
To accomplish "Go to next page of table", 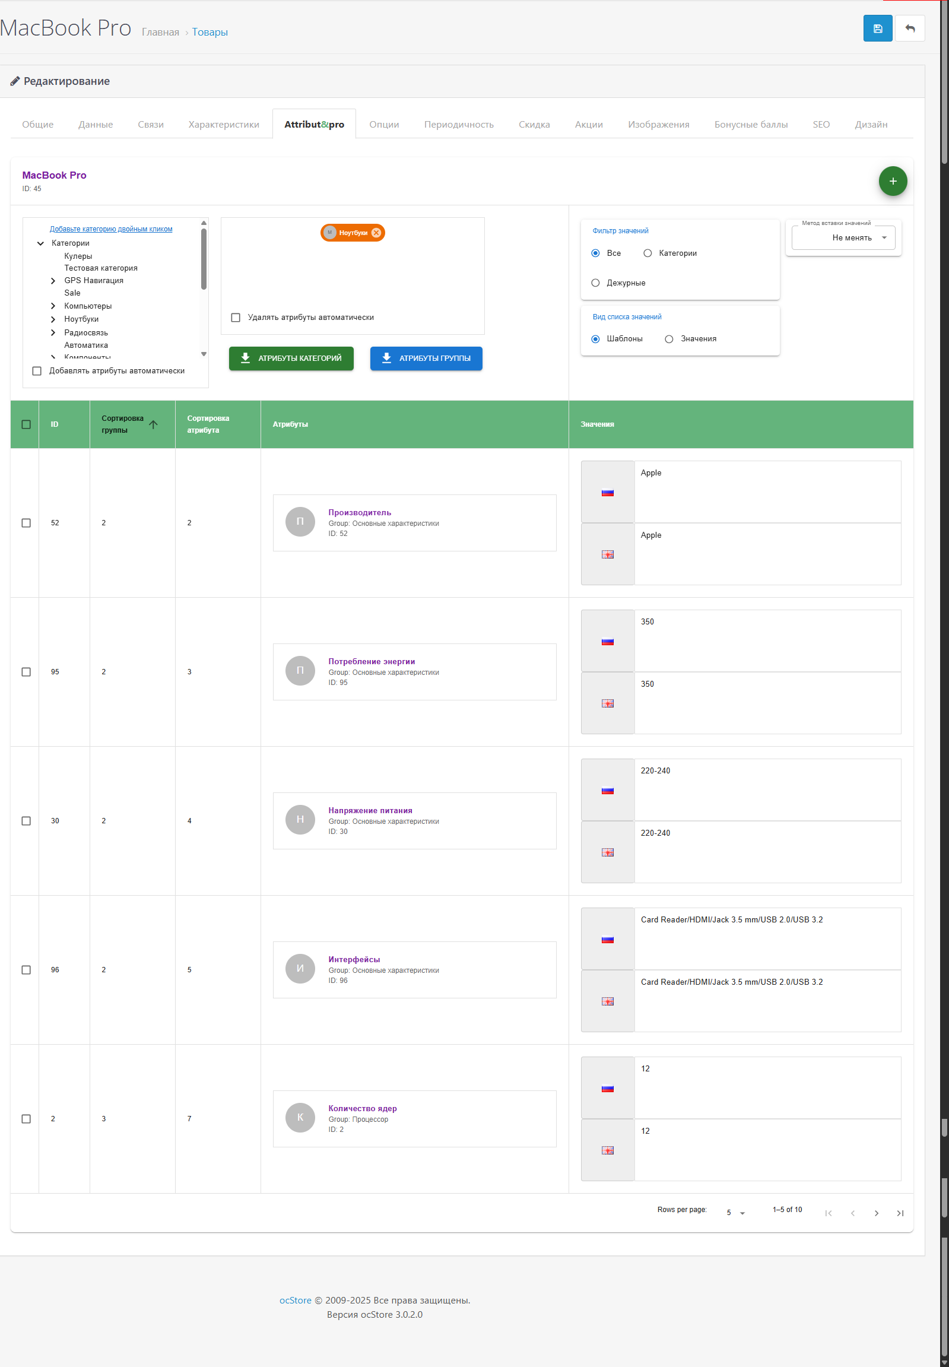I will (876, 1213).
